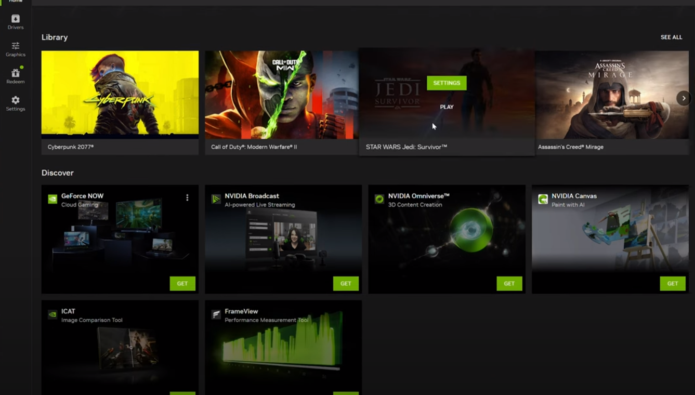
Task: Click the FrameView green graph preview image
Action: [283, 340]
